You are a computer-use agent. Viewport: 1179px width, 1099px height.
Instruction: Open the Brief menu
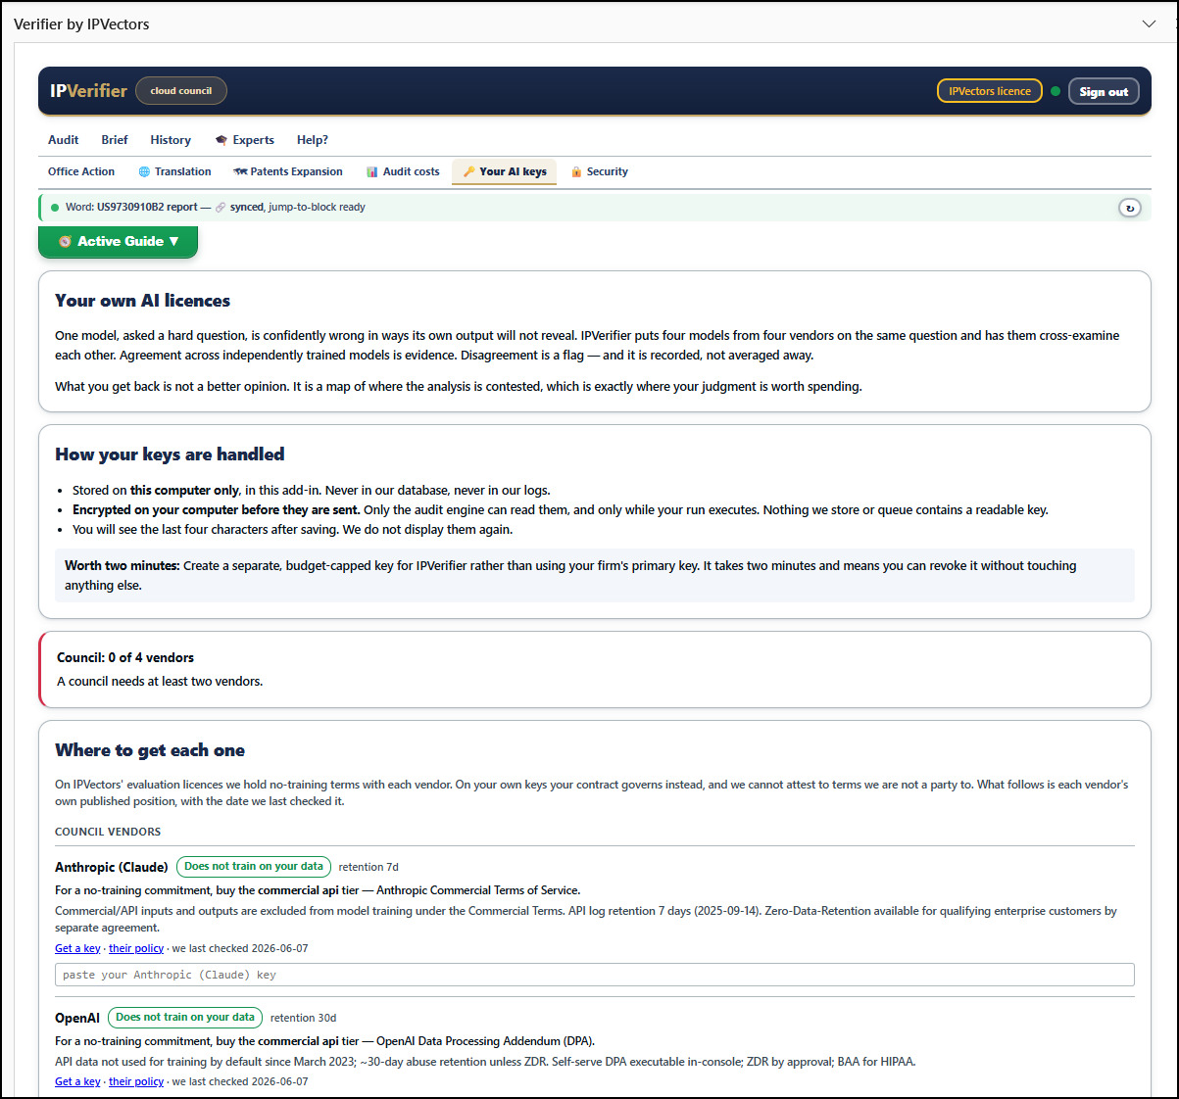point(115,140)
